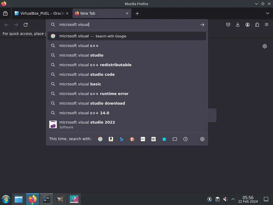Screen dimensions: 273x205
Task: Reload the current page
Action: (x=26, y=25)
